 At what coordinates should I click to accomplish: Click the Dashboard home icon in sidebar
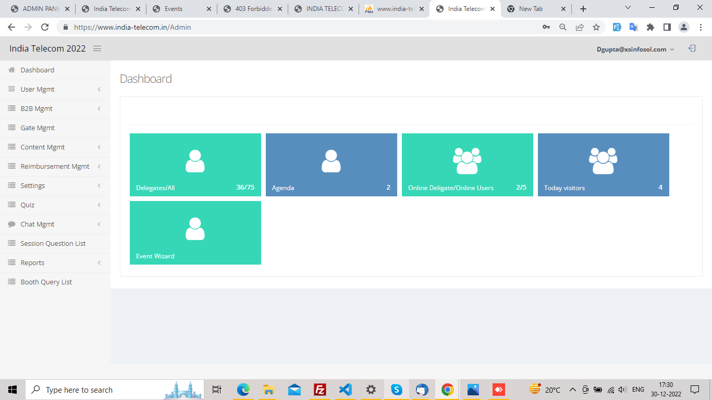[11, 70]
